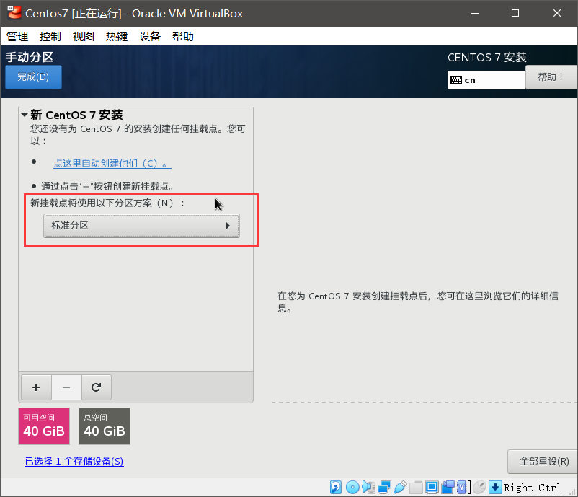Click the minus button to remove mount point
Screen dimensions: 578x497
click(66, 387)
